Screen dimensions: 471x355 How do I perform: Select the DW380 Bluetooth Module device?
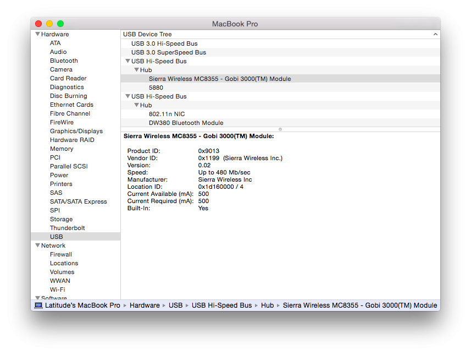(186, 123)
